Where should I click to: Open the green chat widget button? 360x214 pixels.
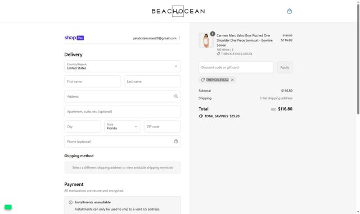8,207
